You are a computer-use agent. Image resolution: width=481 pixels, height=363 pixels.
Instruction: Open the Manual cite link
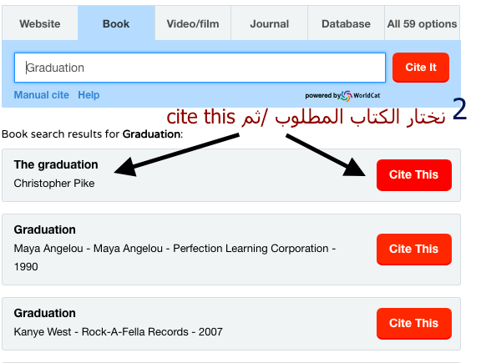[x=42, y=95]
